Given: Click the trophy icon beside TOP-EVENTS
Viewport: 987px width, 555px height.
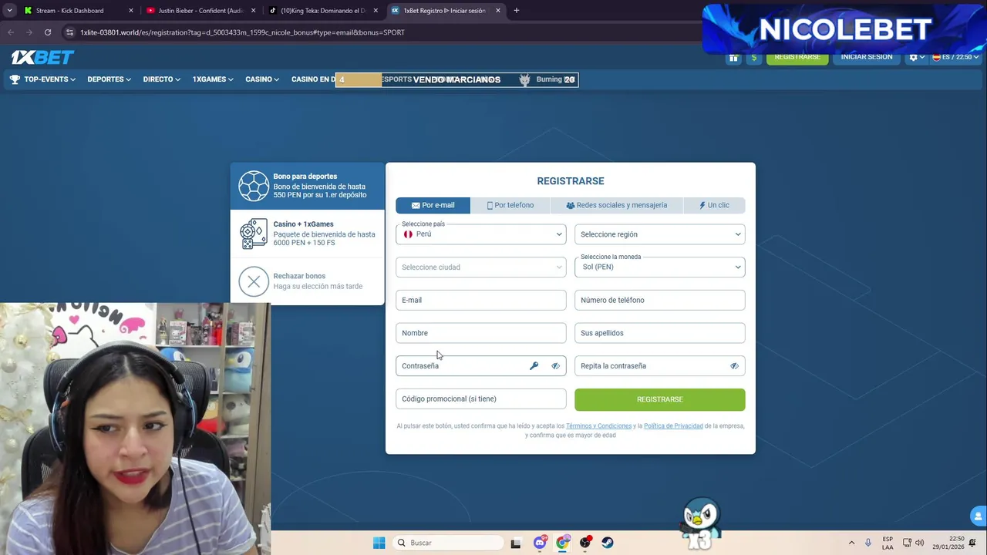Looking at the screenshot, I should 15,79.
